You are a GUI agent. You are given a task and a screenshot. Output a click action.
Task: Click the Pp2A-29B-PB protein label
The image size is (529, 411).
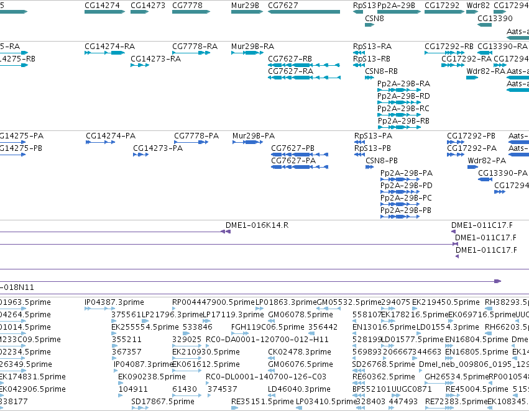pyautogui.click(x=406, y=210)
